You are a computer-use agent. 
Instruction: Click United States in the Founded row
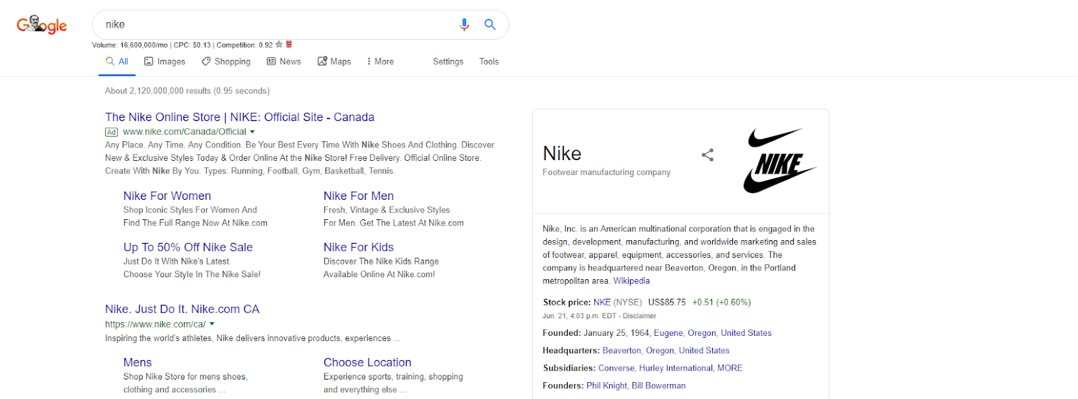pyautogui.click(x=746, y=333)
